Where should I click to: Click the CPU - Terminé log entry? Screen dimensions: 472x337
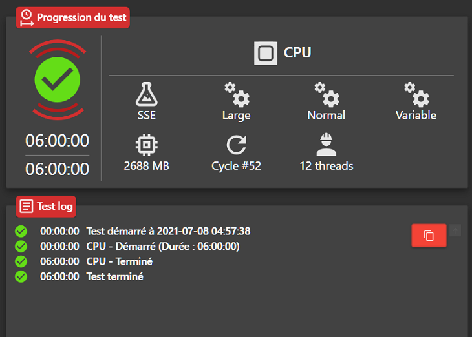pyautogui.click(x=119, y=261)
